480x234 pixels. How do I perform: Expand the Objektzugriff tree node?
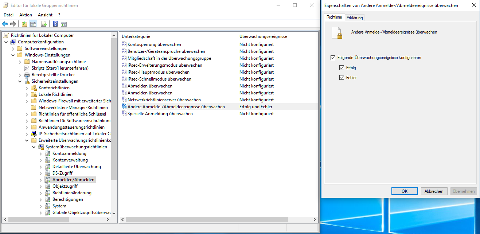pyautogui.click(x=40, y=186)
